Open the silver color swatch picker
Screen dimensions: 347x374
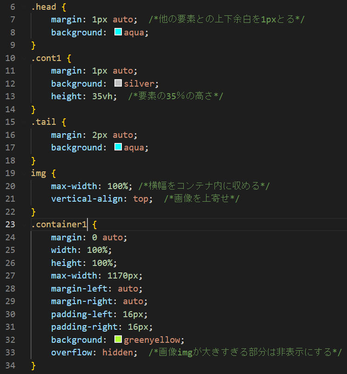118,84
